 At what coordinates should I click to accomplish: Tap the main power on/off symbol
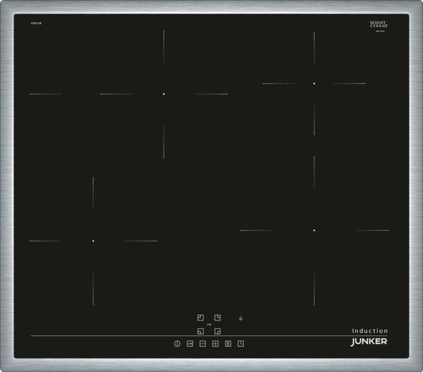pyautogui.click(x=177, y=344)
